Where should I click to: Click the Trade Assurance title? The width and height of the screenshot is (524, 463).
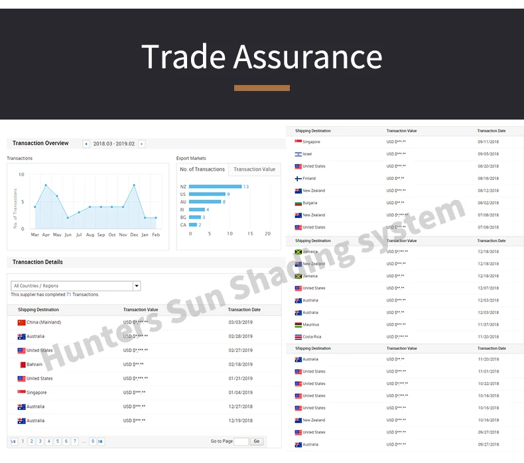point(262,57)
